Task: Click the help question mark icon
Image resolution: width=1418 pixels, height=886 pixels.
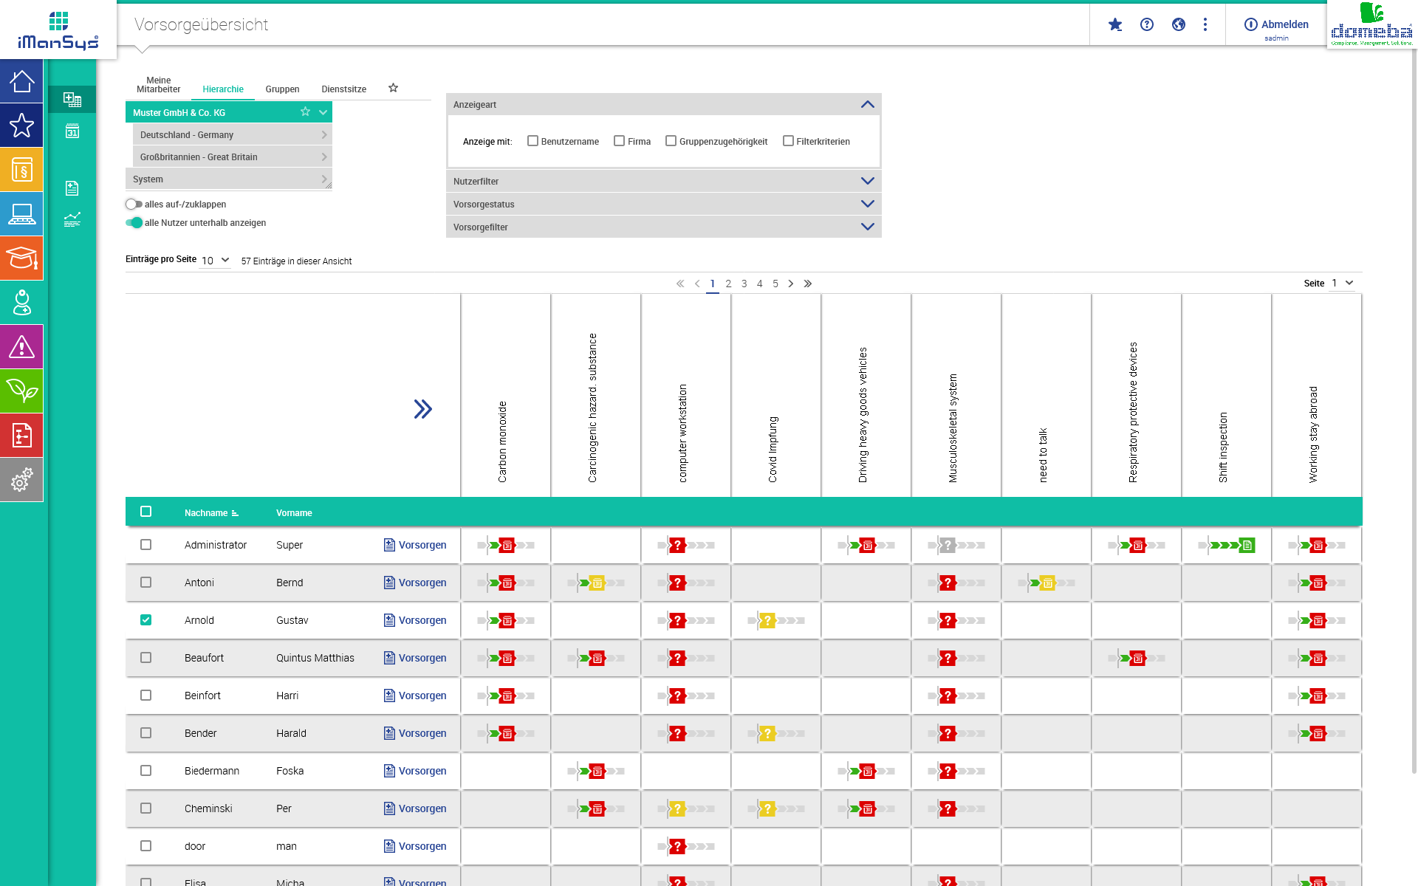Action: tap(1146, 24)
